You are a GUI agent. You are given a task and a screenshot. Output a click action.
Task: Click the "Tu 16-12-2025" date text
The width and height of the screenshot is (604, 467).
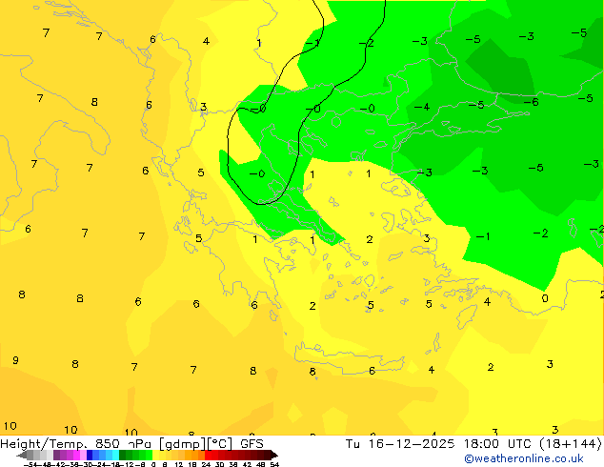[x=400, y=444]
